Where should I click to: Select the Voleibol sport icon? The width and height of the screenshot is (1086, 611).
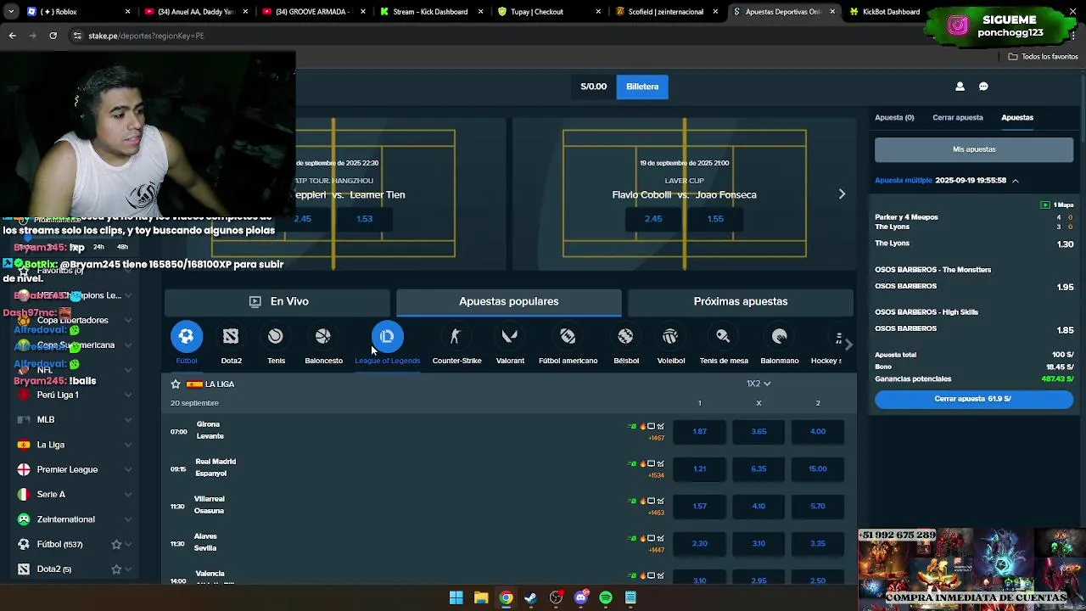(x=670, y=337)
